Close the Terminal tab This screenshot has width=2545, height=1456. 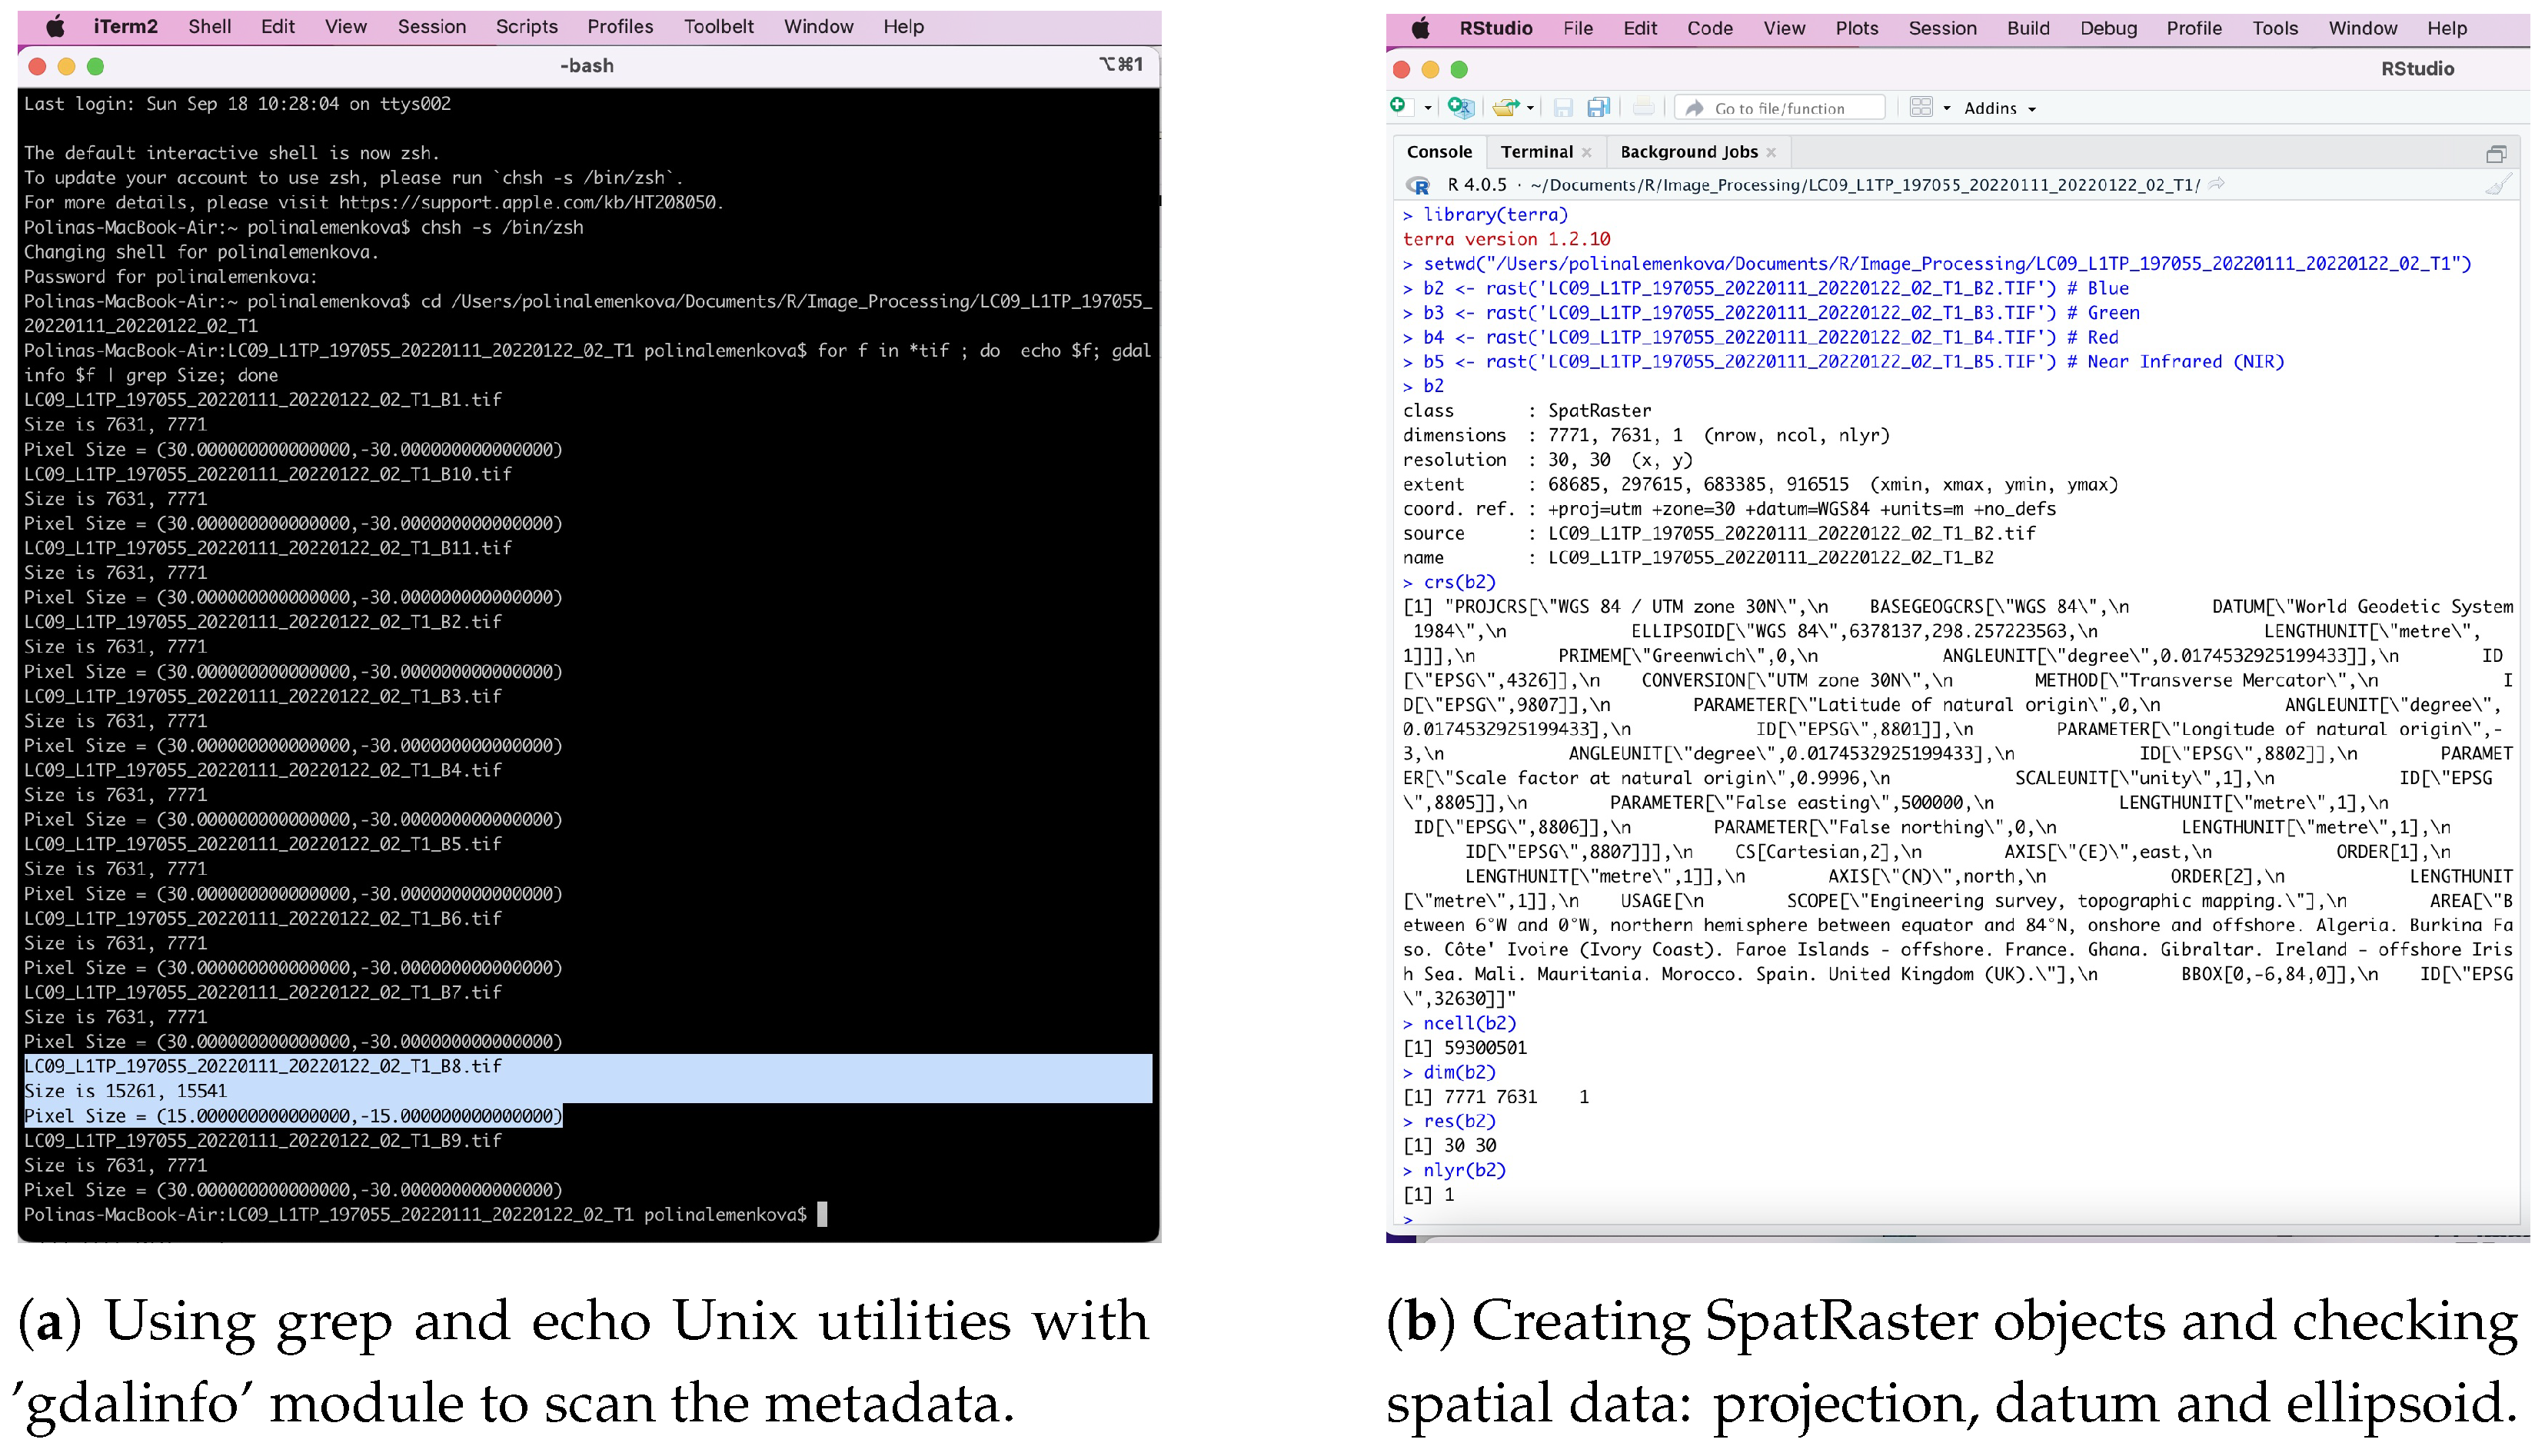click(x=1586, y=152)
